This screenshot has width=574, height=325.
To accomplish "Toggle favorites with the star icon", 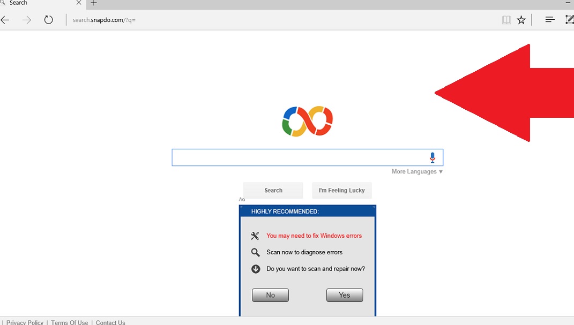I will coord(521,20).
